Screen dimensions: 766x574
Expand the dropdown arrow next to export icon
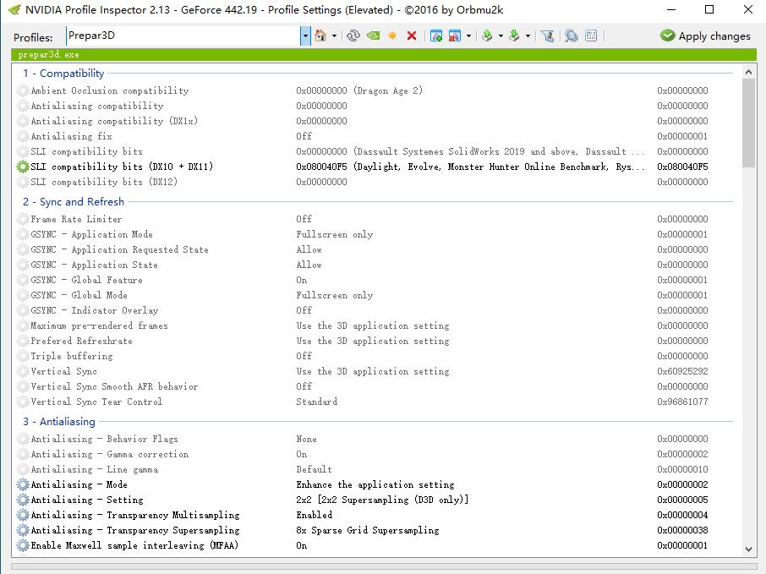coord(501,36)
